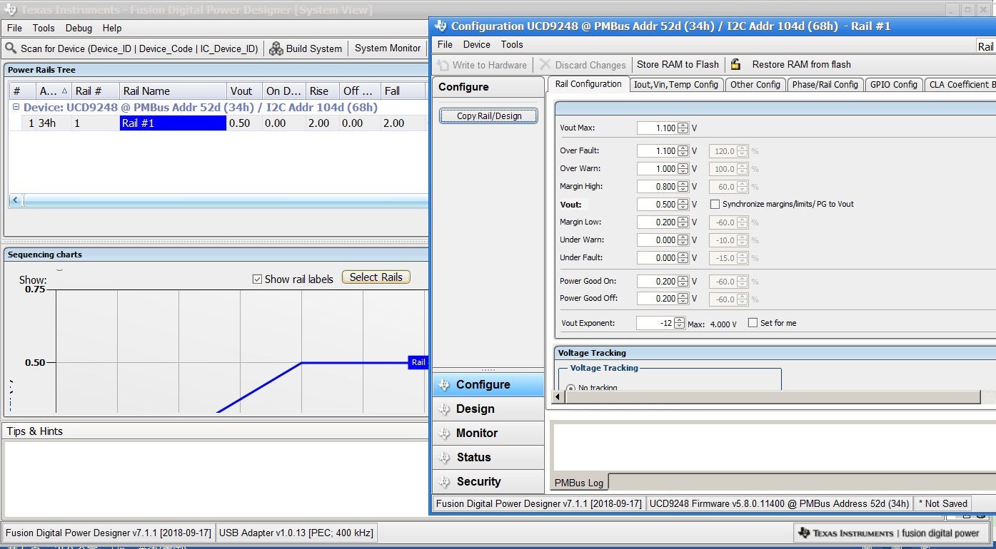Select Rail #1 in the rails tree
The height and width of the screenshot is (549, 996).
173,123
